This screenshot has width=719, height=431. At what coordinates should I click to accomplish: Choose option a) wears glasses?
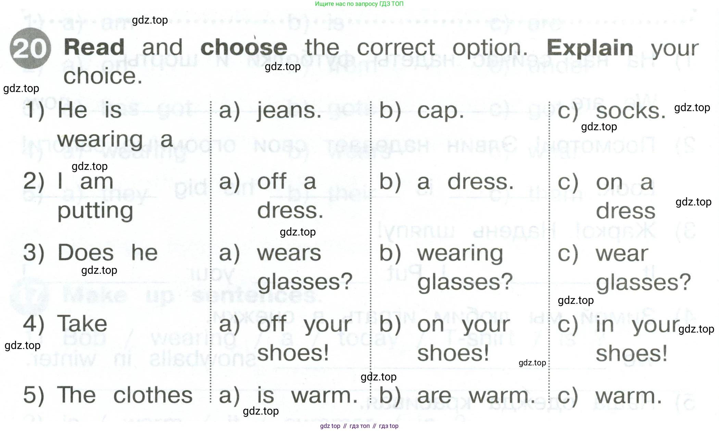(x=286, y=268)
